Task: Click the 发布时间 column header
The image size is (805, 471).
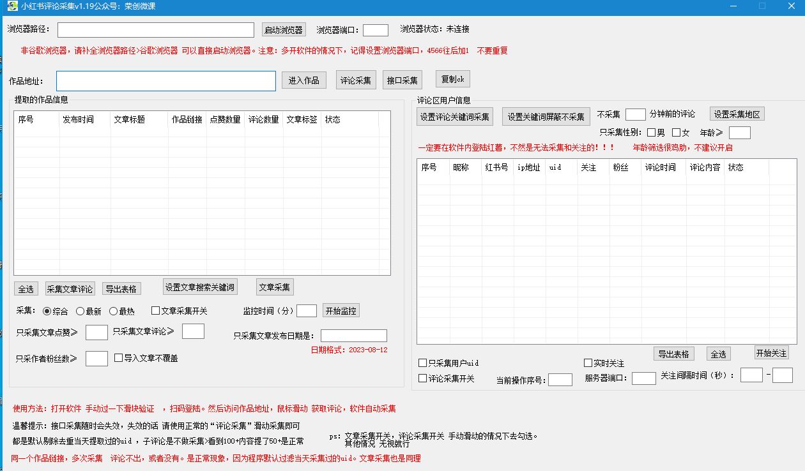Action: tap(85, 120)
